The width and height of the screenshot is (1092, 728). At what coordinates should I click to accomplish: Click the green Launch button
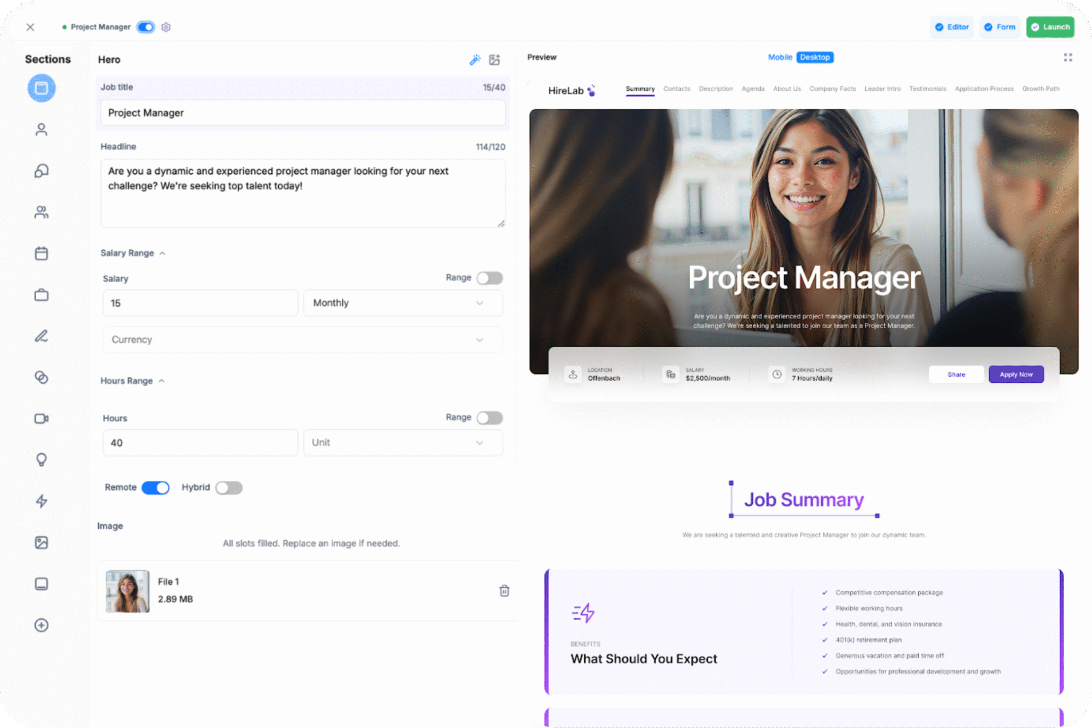(1050, 27)
